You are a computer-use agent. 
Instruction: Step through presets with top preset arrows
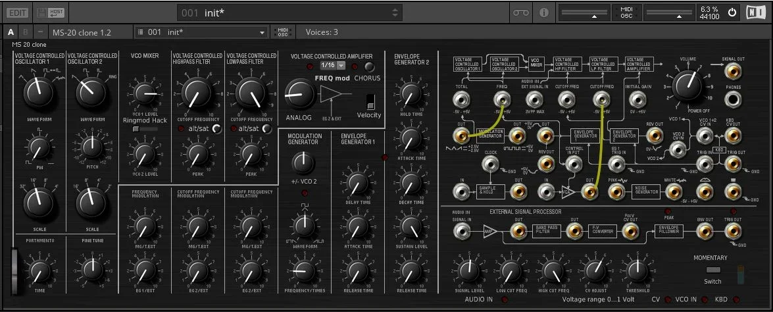click(395, 13)
